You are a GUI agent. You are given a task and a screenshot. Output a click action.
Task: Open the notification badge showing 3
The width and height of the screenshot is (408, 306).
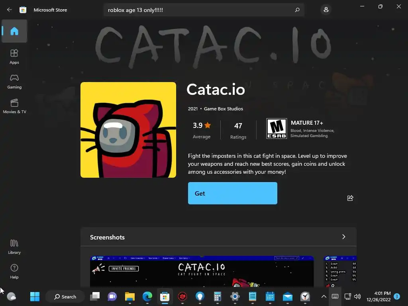tap(397, 296)
